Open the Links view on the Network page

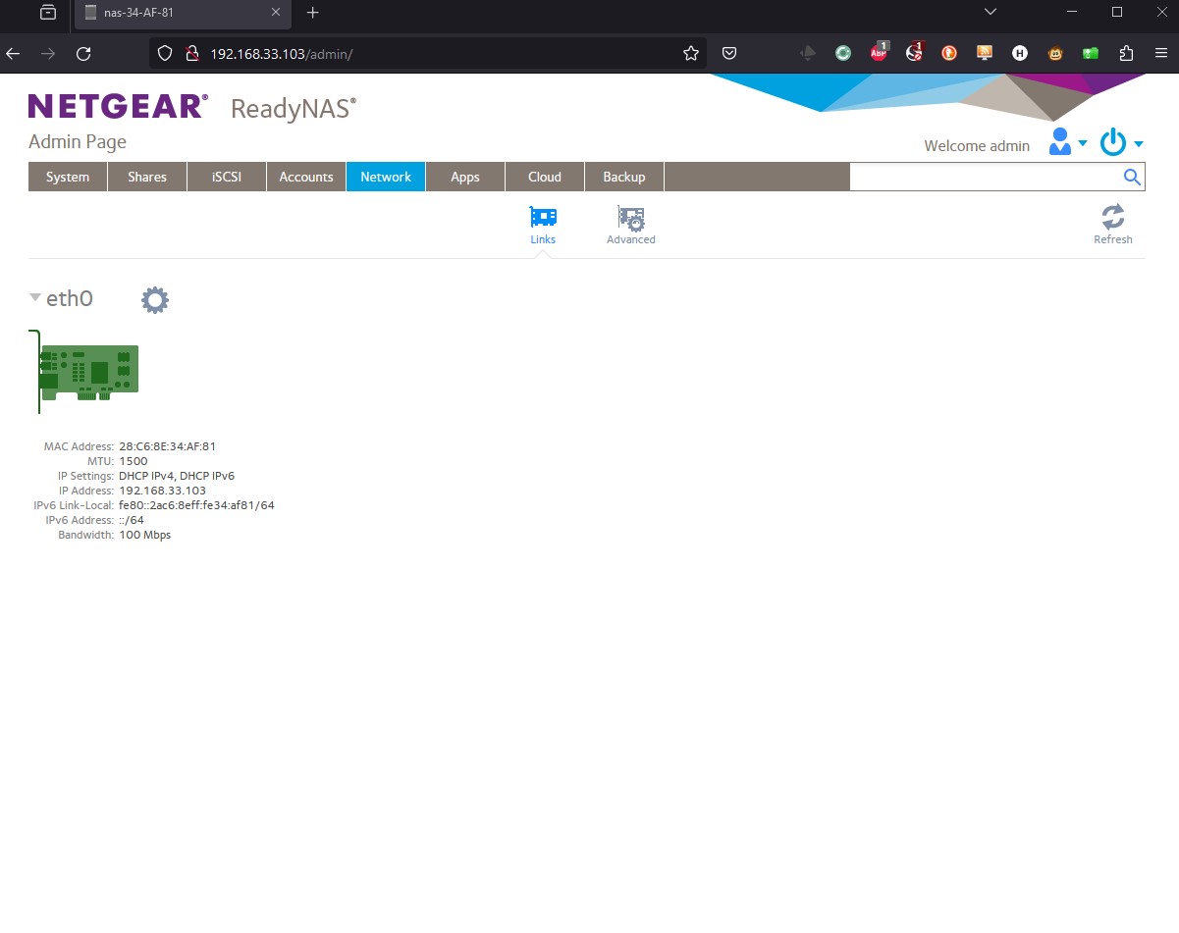coord(542,223)
